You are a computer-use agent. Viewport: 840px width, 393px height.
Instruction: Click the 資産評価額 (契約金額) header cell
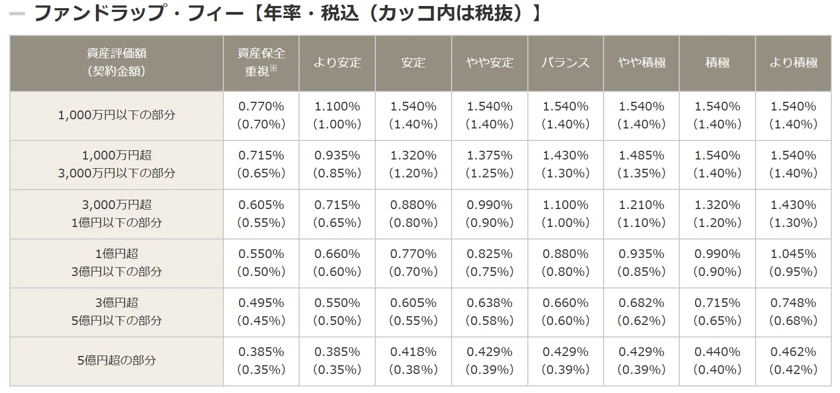117,63
